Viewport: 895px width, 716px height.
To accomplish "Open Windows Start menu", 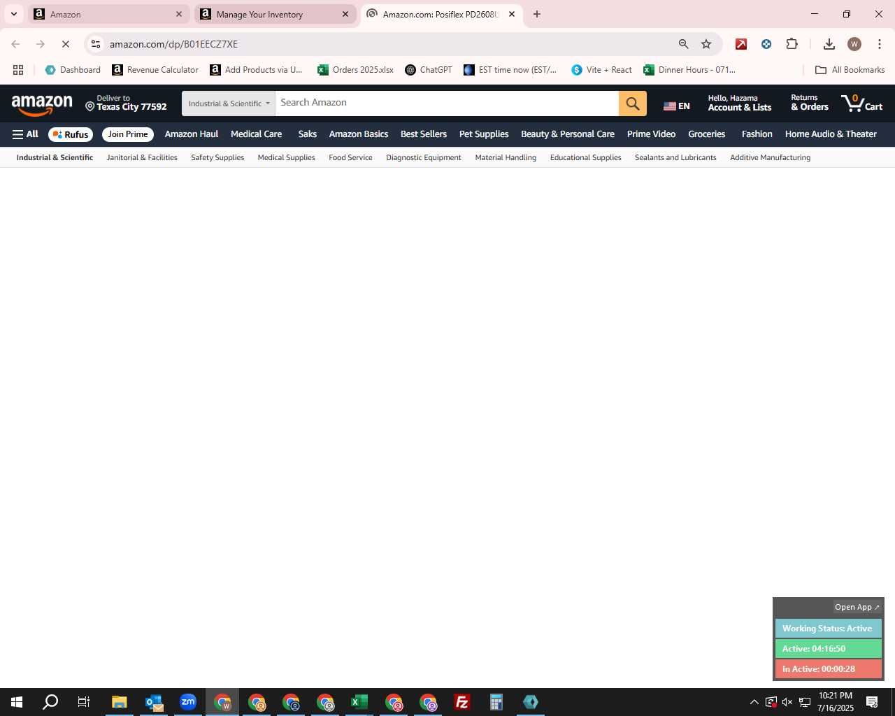I will pyautogui.click(x=17, y=702).
